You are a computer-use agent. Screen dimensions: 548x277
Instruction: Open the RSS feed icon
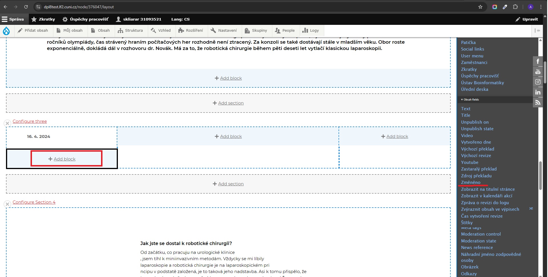pos(538,103)
